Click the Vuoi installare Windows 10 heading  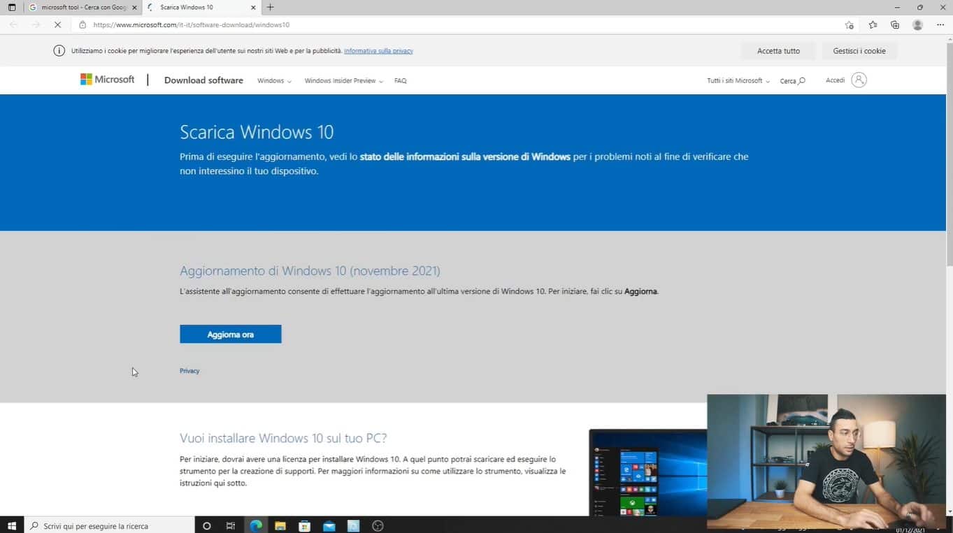pyautogui.click(x=283, y=438)
